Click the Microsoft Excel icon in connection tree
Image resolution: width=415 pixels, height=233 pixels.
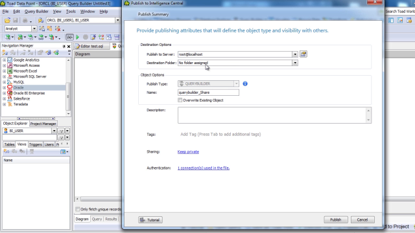click(10, 71)
